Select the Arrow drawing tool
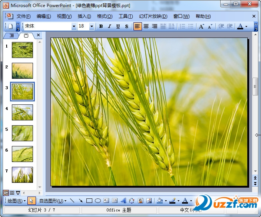261x217 pixels. click(x=81, y=201)
